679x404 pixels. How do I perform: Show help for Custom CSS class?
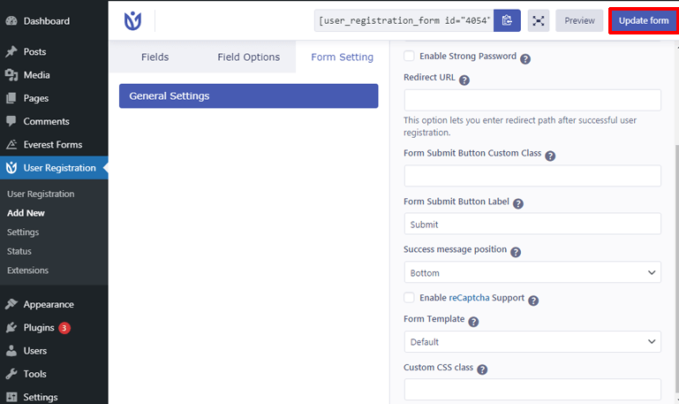pos(482,370)
